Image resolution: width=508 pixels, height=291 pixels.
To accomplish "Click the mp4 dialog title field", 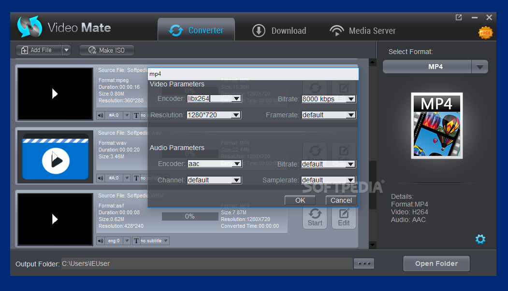I will click(253, 74).
